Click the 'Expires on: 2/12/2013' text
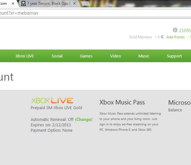 pos(51,125)
